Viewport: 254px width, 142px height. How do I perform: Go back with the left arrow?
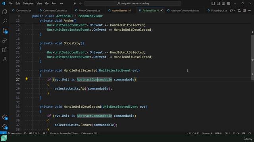click(75, 4)
